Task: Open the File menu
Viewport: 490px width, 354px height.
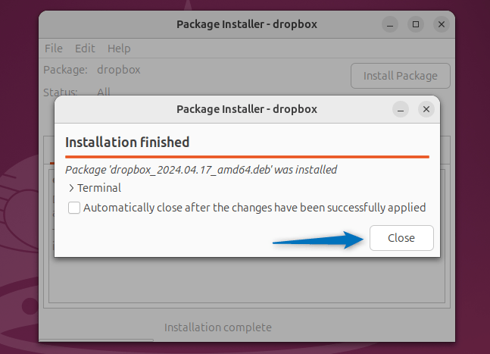Action: tap(53, 48)
